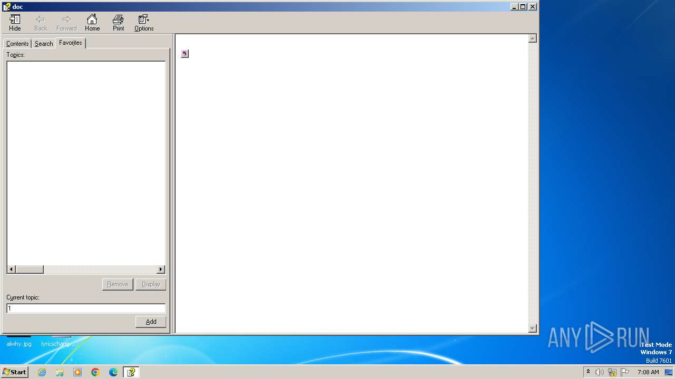Click the network tray icon
The height and width of the screenshot is (379, 675).
pyautogui.click(x=612, y=372)
